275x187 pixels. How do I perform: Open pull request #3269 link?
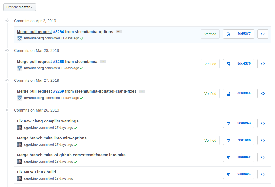58,91
